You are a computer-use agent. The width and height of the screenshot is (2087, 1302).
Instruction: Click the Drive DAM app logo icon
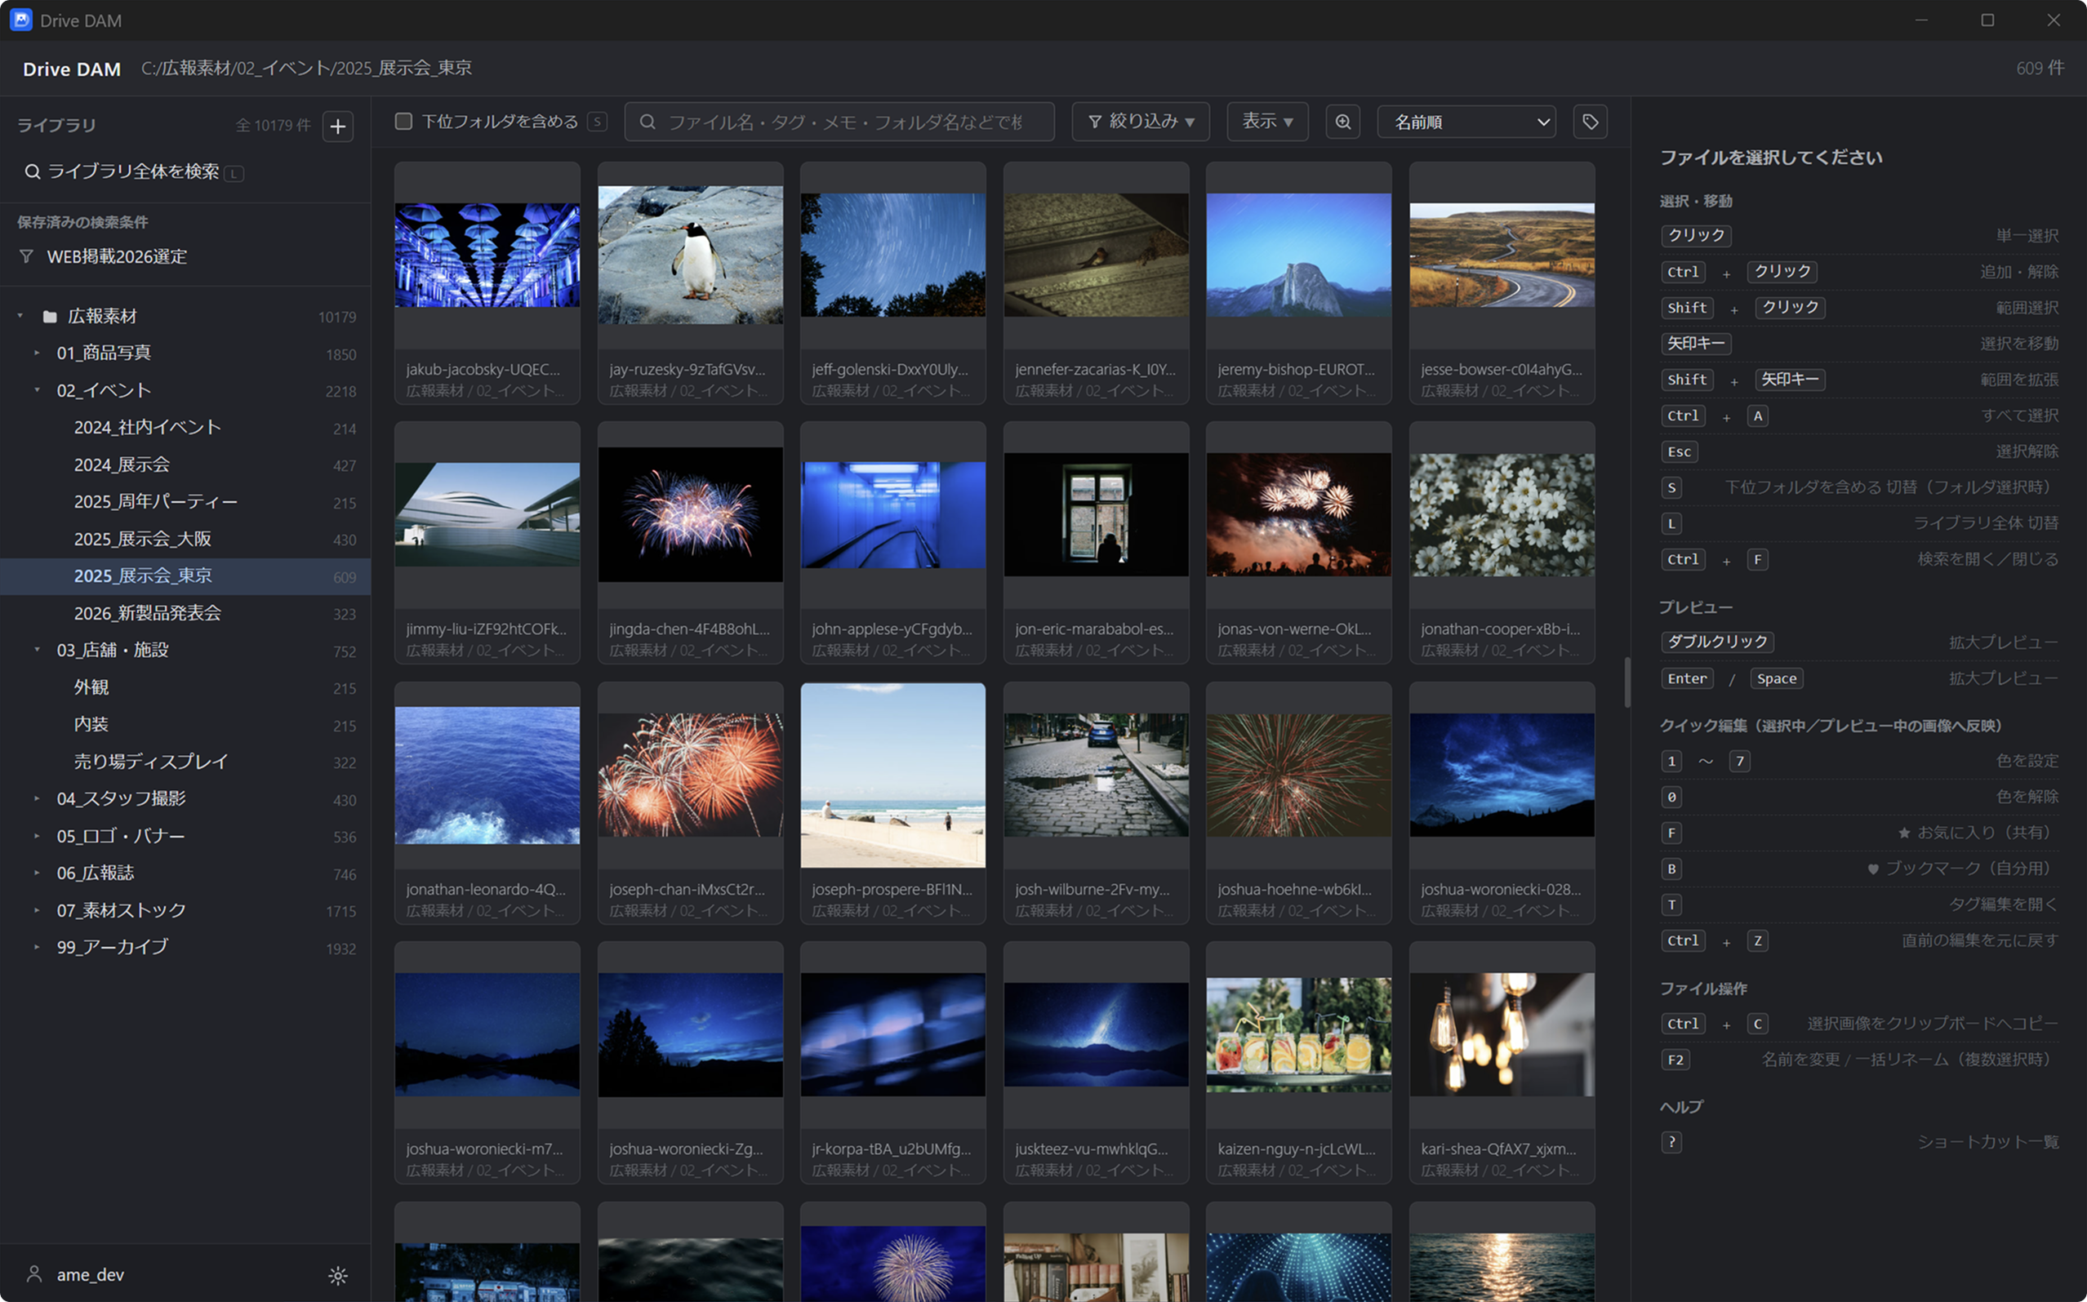pos(20,20)
